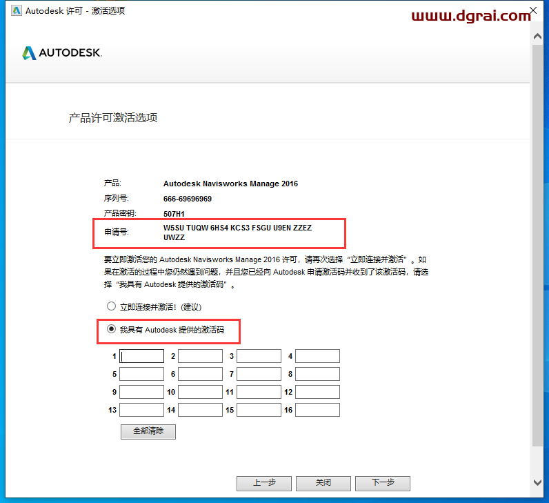
Task: Click the 关闭 button
Action: [323, 484]
